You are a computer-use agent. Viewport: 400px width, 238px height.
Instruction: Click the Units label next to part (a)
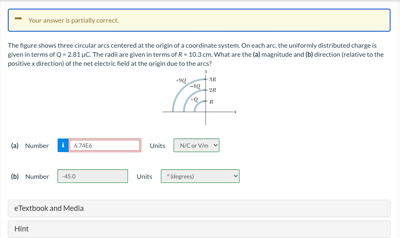(x=157, y=145)
